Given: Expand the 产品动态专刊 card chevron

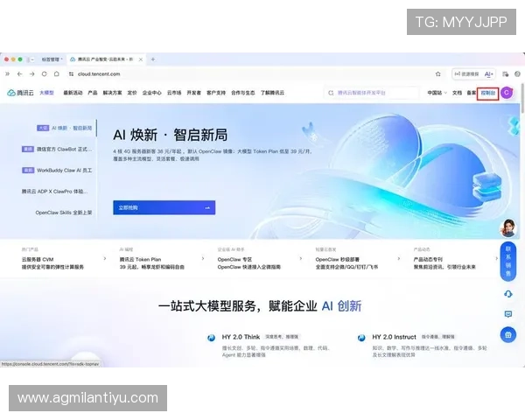Looking at the screenshot, I should (496, 259).
